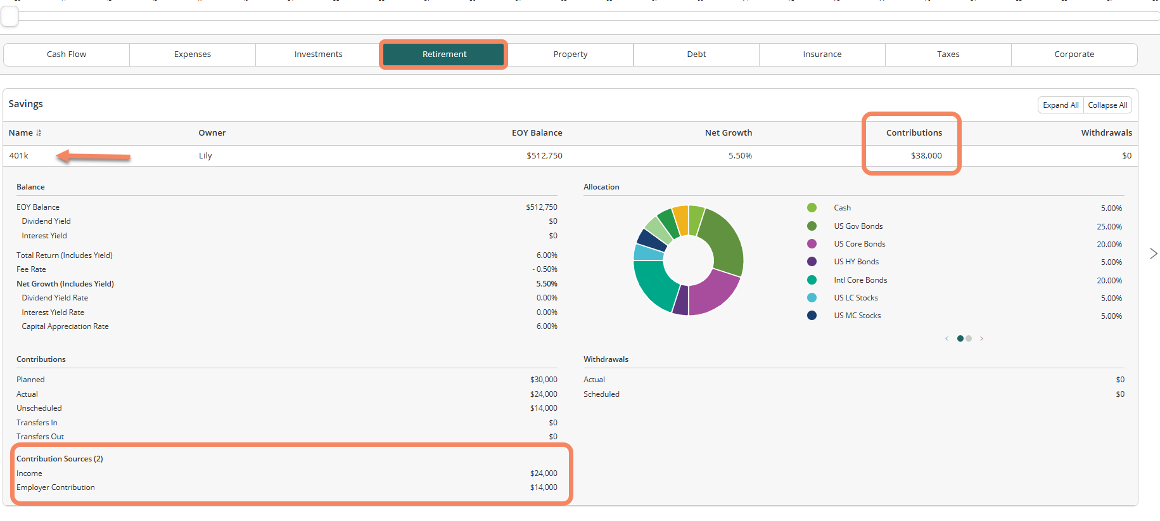Screen dimensions: 1160x521
Task: Switch to the Investments tab
Action: click(x=318, y=55)
